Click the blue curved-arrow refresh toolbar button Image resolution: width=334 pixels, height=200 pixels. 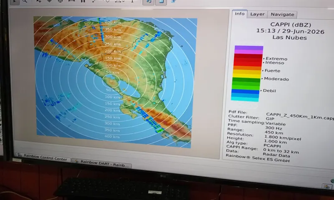[149, 2]
